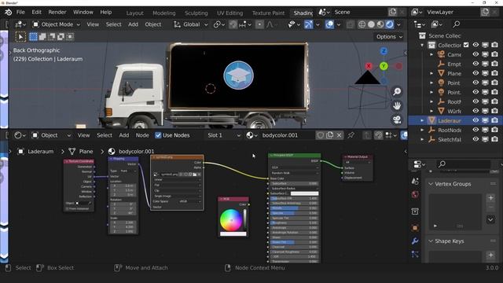Open Object Mode dropdown
The height and width of the screenshot is (283, 503).
tap(57, 24)
